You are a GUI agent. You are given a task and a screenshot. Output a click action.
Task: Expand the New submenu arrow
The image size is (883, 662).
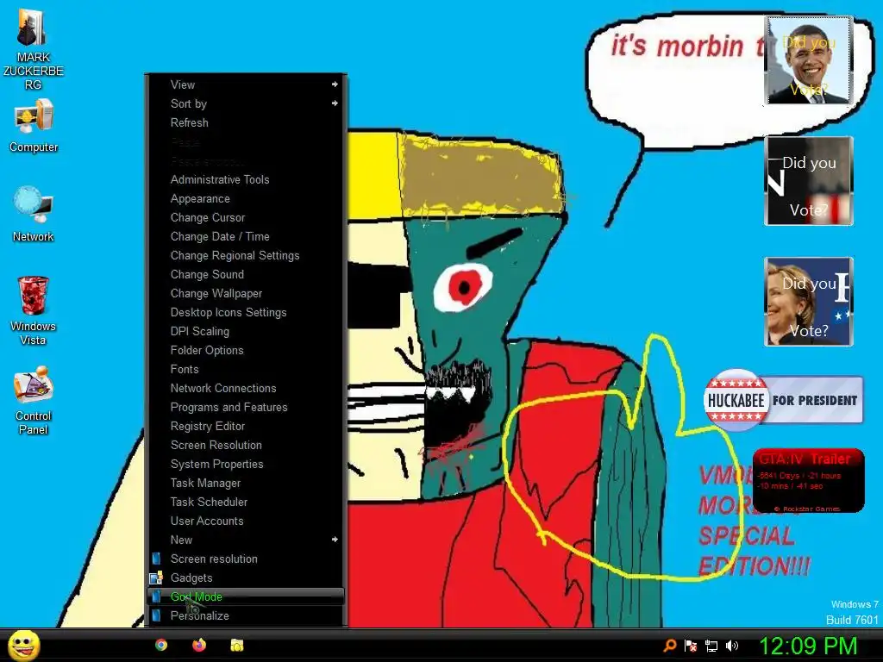pyautogui.click(x=335, y=540)
